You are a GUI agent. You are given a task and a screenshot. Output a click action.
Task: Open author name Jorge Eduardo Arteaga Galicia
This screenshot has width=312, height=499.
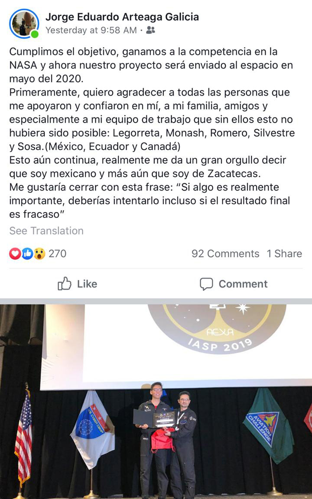pos(122,17)
